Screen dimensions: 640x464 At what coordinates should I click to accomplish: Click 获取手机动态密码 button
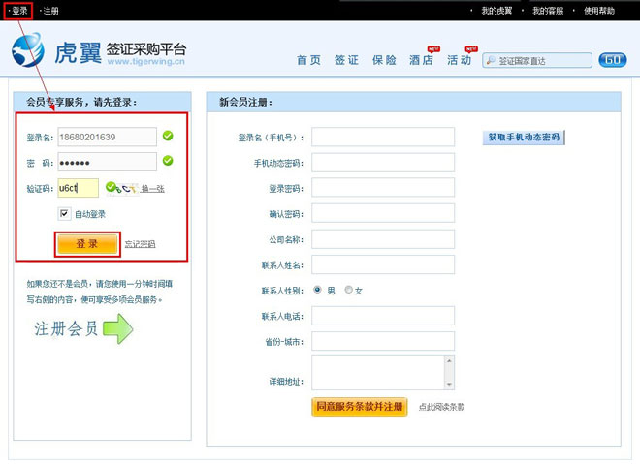click(524, 137)
